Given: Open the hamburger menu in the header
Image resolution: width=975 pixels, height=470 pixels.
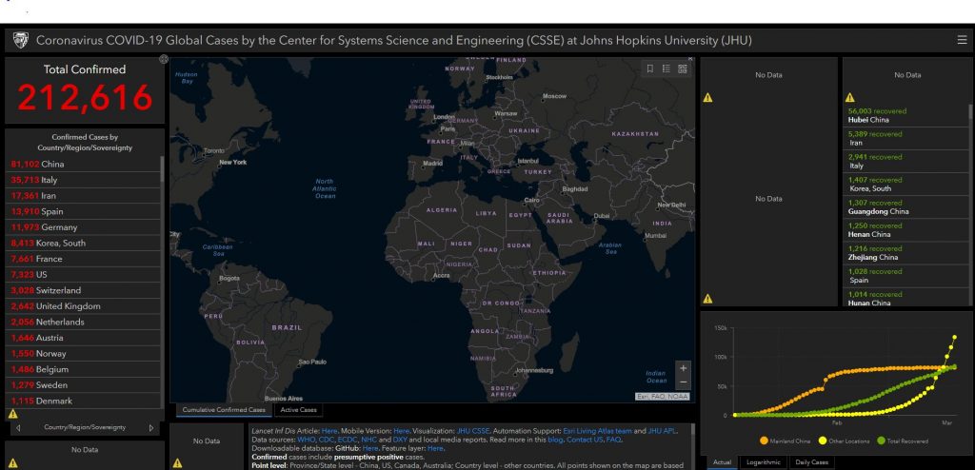Looking at the screenshot, I should point(962,40).
